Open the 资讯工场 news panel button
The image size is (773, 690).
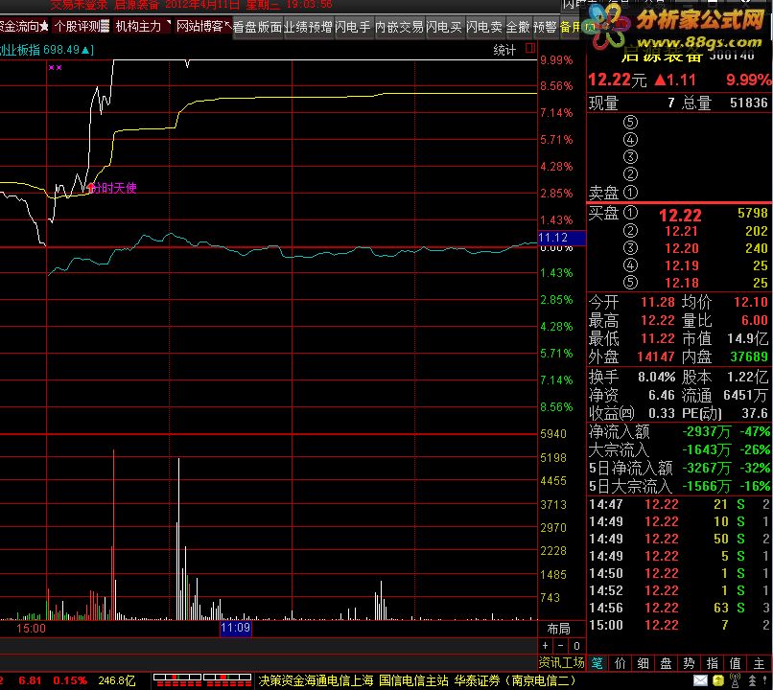[561, 663]
